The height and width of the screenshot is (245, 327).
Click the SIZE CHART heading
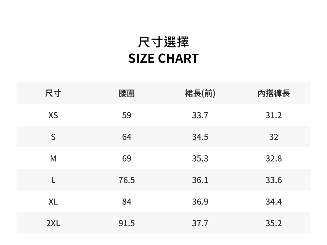pyautogui.click(x=163, y=58)
